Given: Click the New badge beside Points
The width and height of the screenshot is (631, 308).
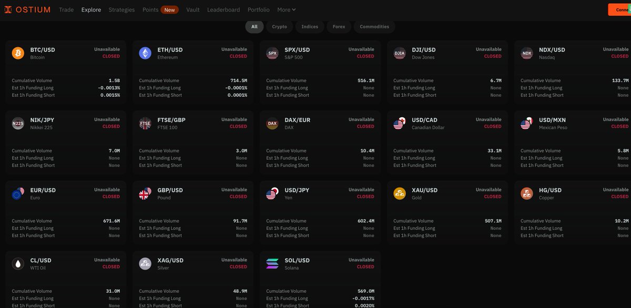Looking at the screenshot, I should pos(169,9).
